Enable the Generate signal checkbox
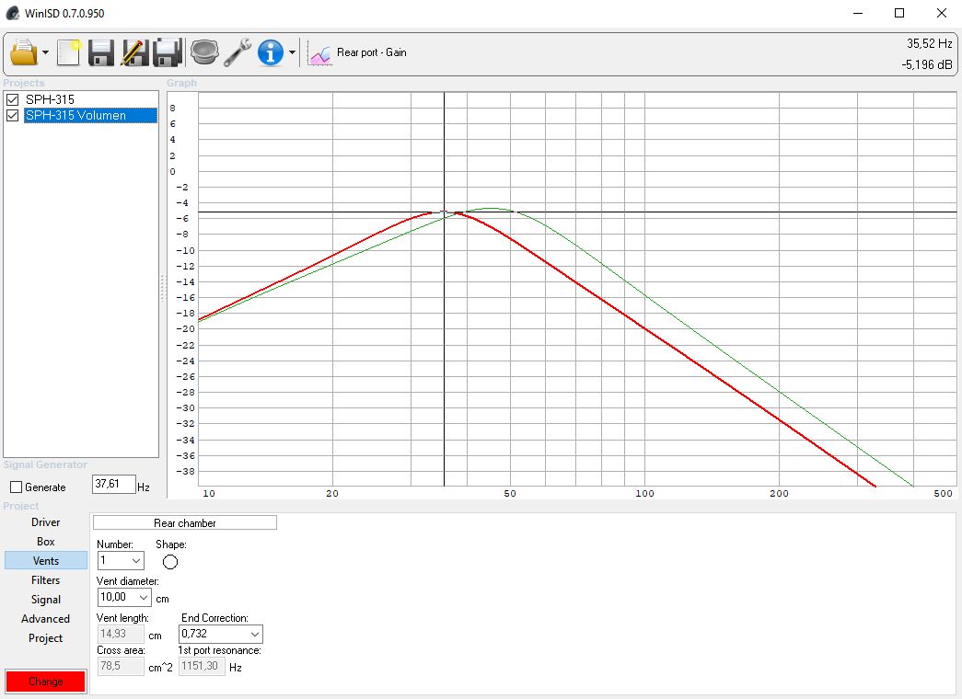 click(16, 487)
